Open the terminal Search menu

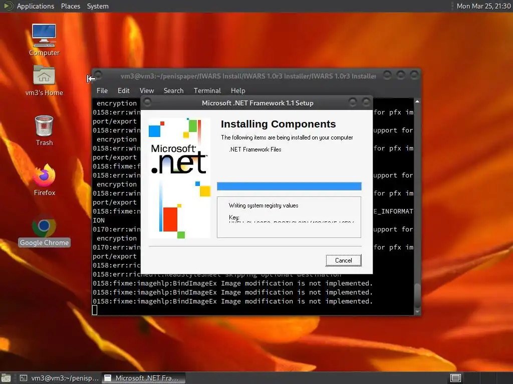[x=173, y=90]
